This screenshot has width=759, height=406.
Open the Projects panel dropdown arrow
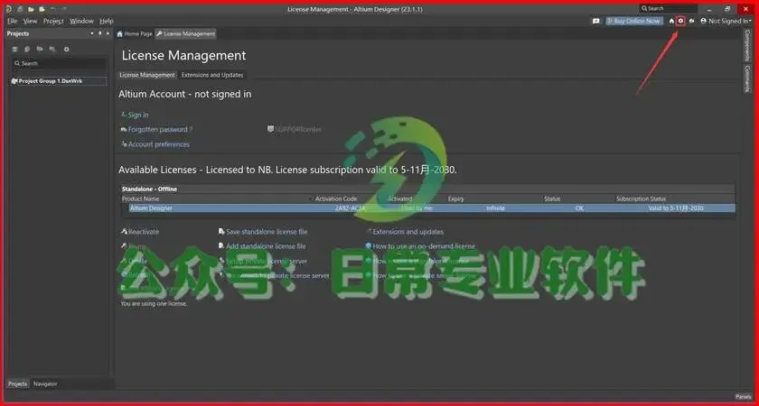pos(92,33)
